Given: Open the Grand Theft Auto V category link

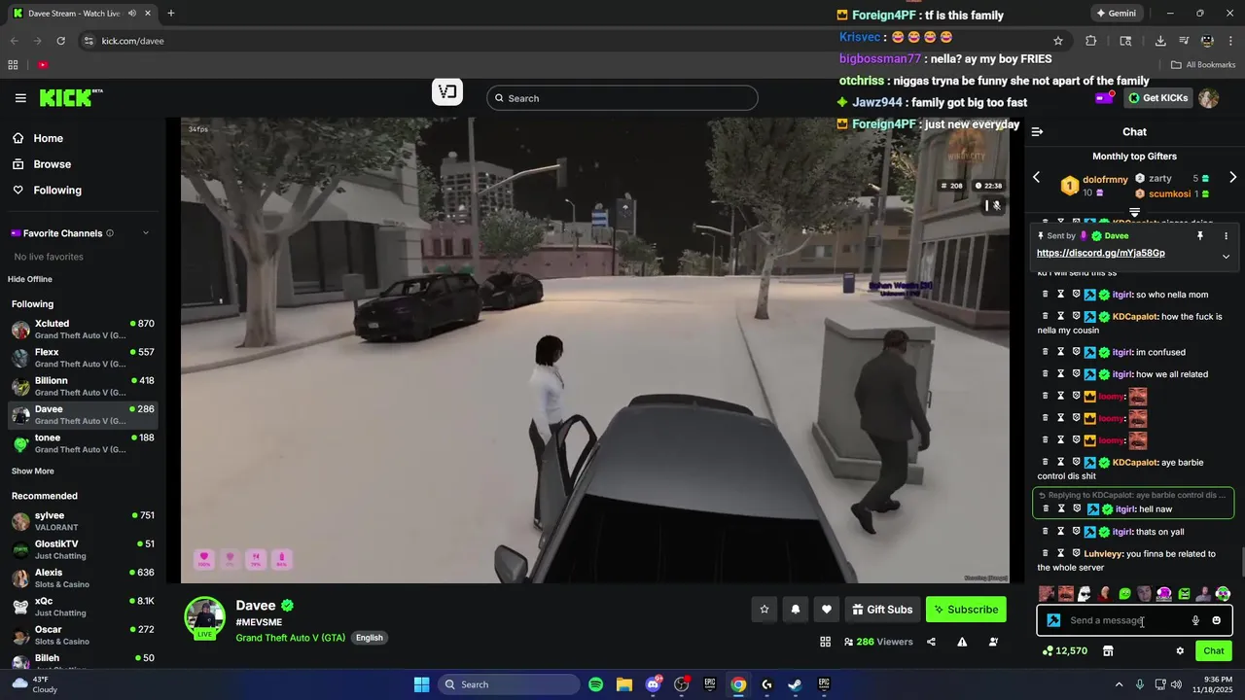Looking at the screenshot, I should point(290,638).
